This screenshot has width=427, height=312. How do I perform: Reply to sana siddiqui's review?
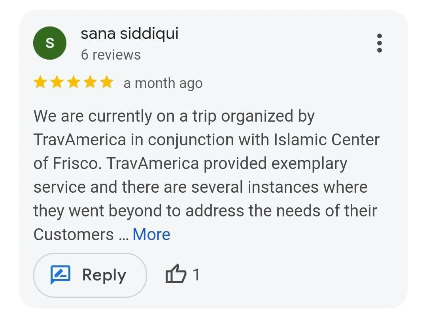[90, 275]
